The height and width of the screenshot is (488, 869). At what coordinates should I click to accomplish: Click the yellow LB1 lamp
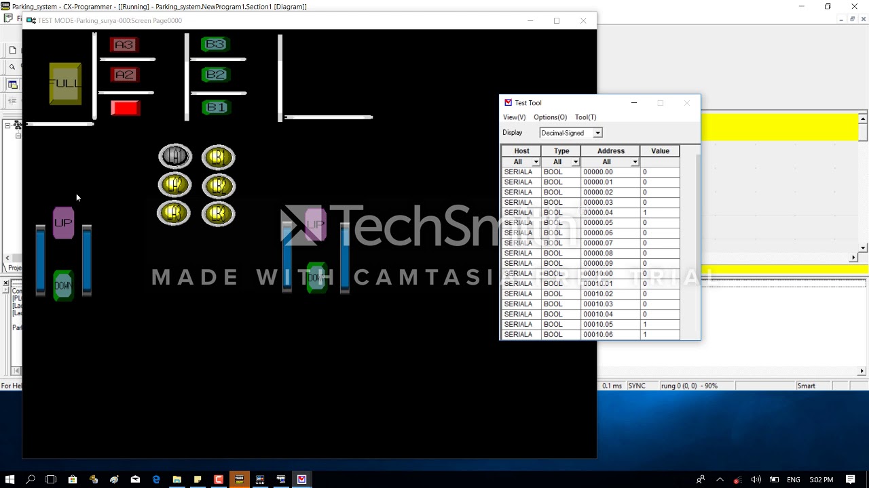coord(218,157)
